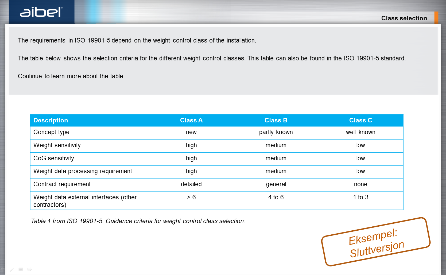Image resolution: width=446 pixels, height=275 pixels.
Task: Click the Class A column header
Action: point(191,120)
